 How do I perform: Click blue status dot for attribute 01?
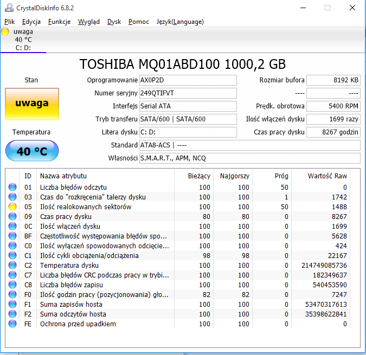pos(12,187)
